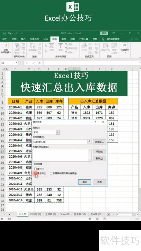Sort ascending with the A-Z icon
This screenshot has height=251, width=141.
pos(46,46)
